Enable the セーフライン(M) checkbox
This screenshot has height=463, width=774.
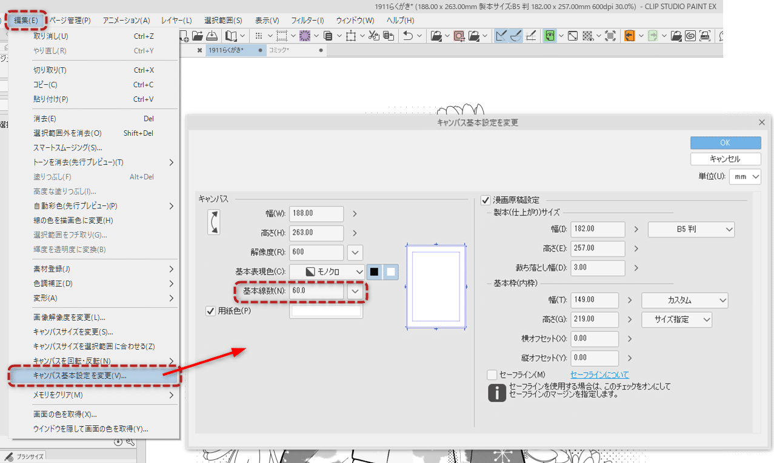click(492, 375)
